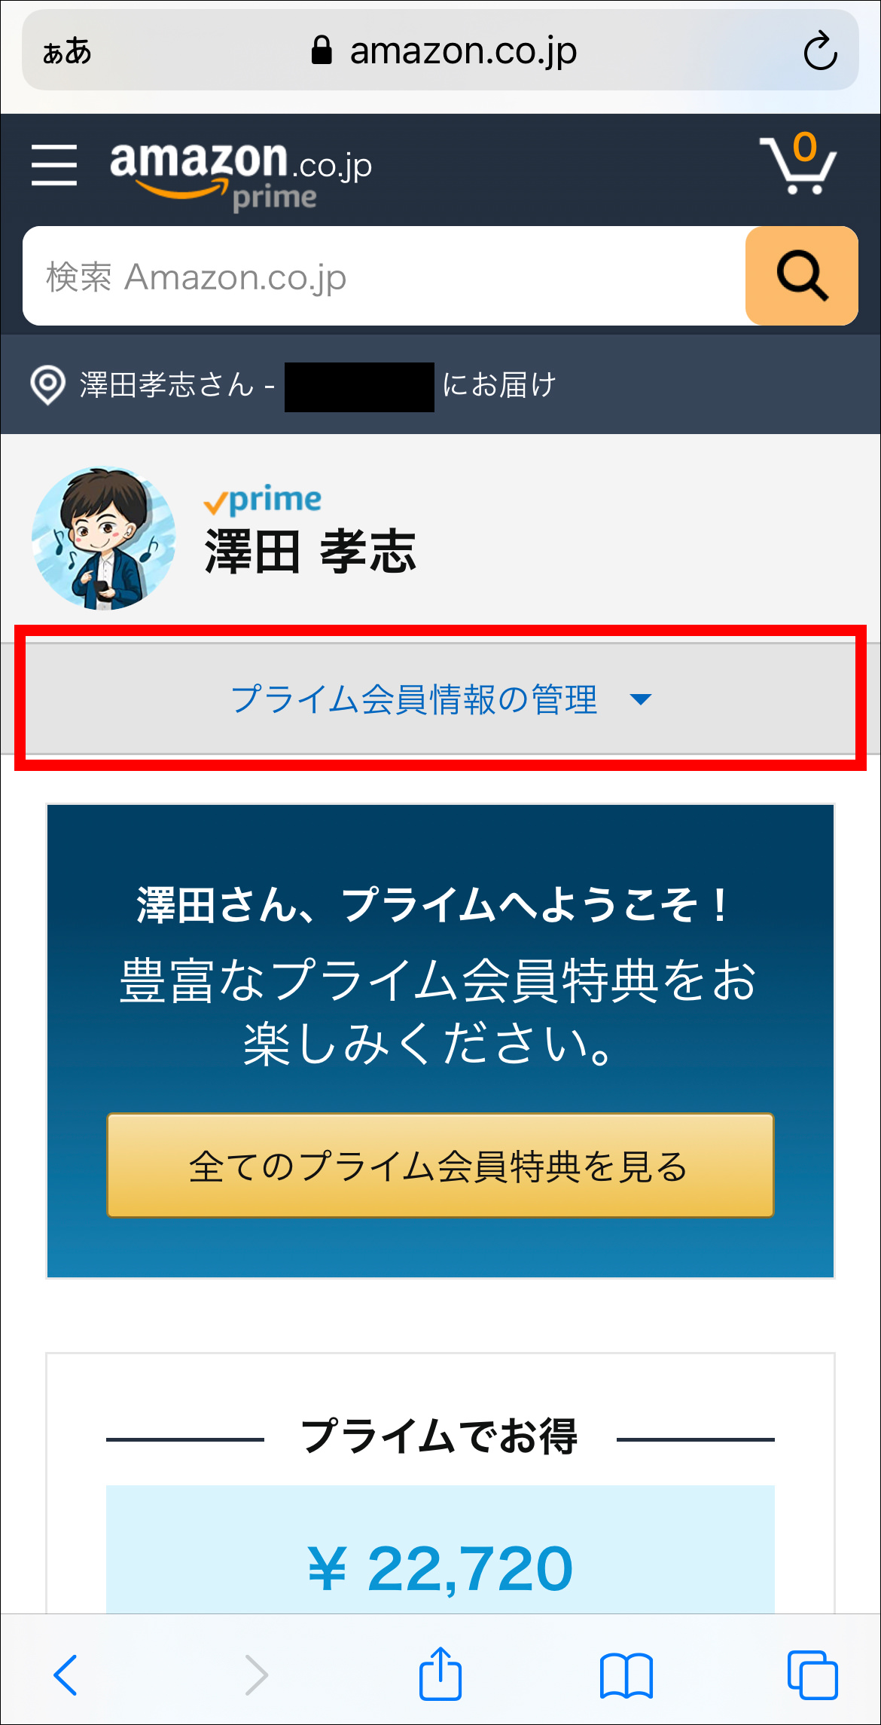Viewport: 881px width, 1725px height.
Task: Tap the 検索 Amazon.co.jp search field
Action: pyautogui.click(x=384, y=276)
